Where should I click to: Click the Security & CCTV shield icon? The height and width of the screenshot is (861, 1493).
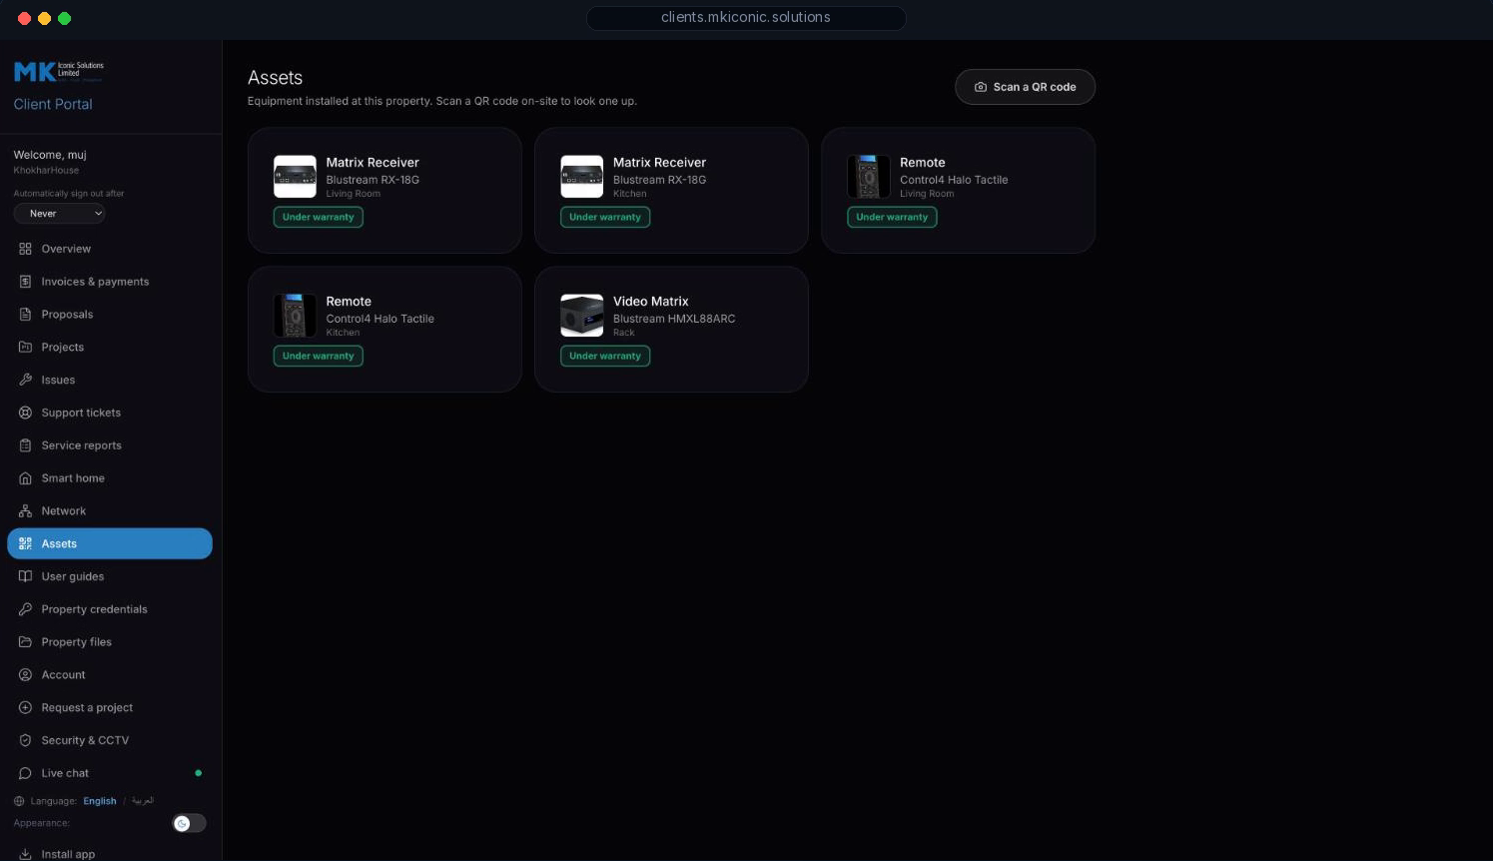tap(26, 740)
